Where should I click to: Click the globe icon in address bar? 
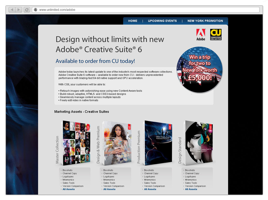point(35,10)
